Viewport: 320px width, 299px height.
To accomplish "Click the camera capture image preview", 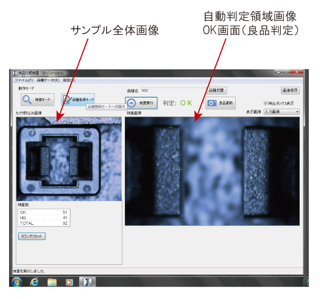I will 69,159.
